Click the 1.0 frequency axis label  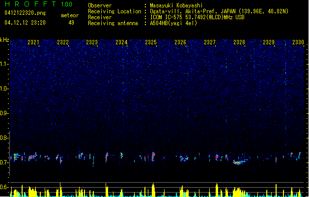[x=4, y=89]
